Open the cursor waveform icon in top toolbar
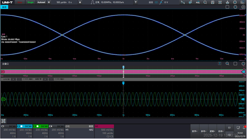This screenshot has width=247, height=139. (x=183, y=2)
